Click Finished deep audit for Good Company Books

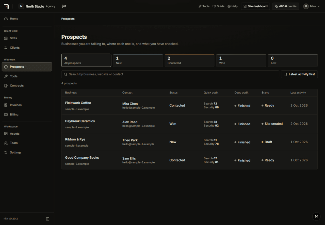tap(242, 160)
